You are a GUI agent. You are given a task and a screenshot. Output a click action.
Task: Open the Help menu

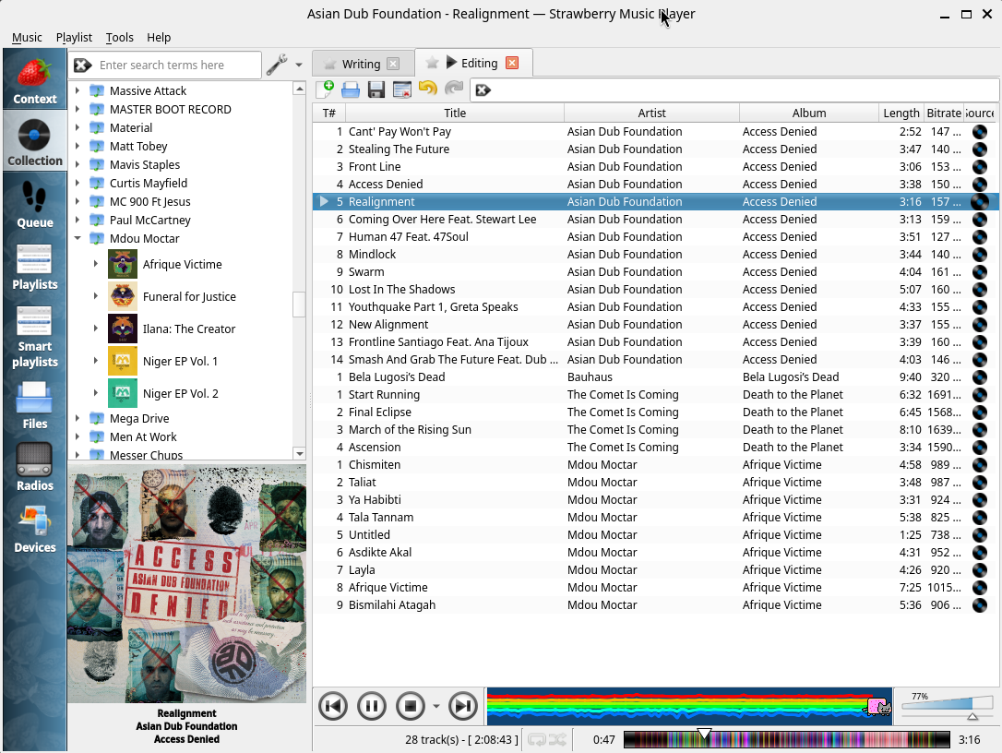pyautogui.click(x=159, y=37)
